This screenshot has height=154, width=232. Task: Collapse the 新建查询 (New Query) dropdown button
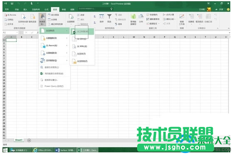(42, 20)
